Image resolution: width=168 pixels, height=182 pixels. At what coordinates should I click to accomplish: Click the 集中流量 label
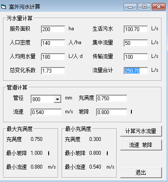pos(103,43)
